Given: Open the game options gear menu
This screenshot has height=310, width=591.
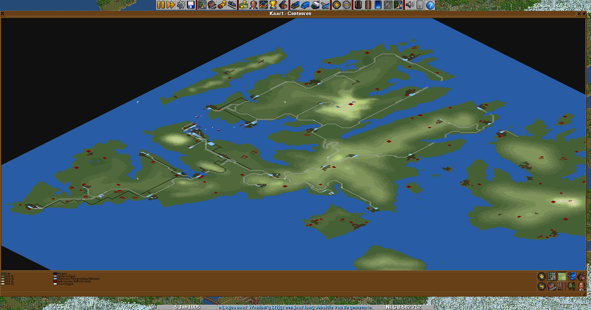Looking at the screenshot, I should [x=181, y=5].
